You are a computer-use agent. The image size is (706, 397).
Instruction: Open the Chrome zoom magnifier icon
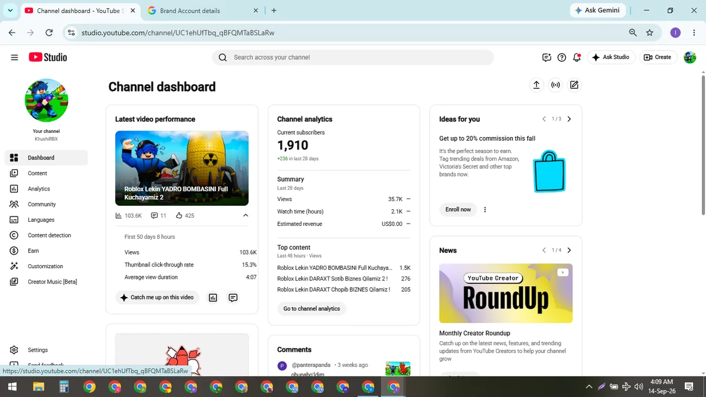click(633, 33)
